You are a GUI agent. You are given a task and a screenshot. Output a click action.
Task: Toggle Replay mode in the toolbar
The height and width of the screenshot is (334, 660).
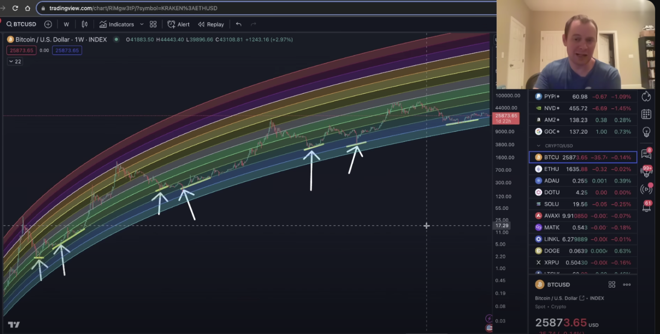tap(211, 25)
